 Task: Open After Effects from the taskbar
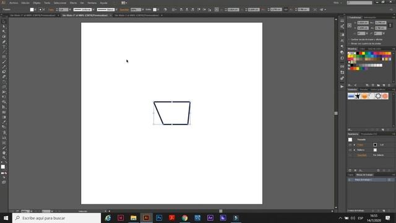coord(210,217)
